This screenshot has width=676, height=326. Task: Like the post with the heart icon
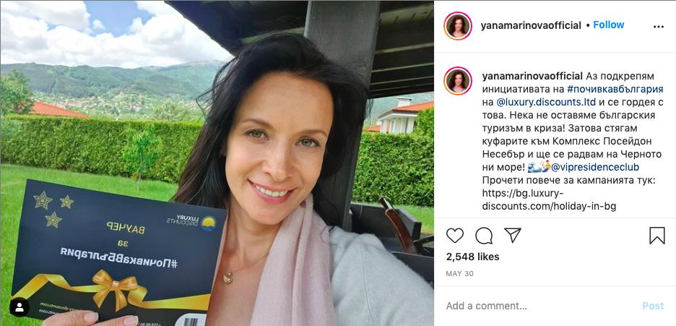[x=454, y=236]
